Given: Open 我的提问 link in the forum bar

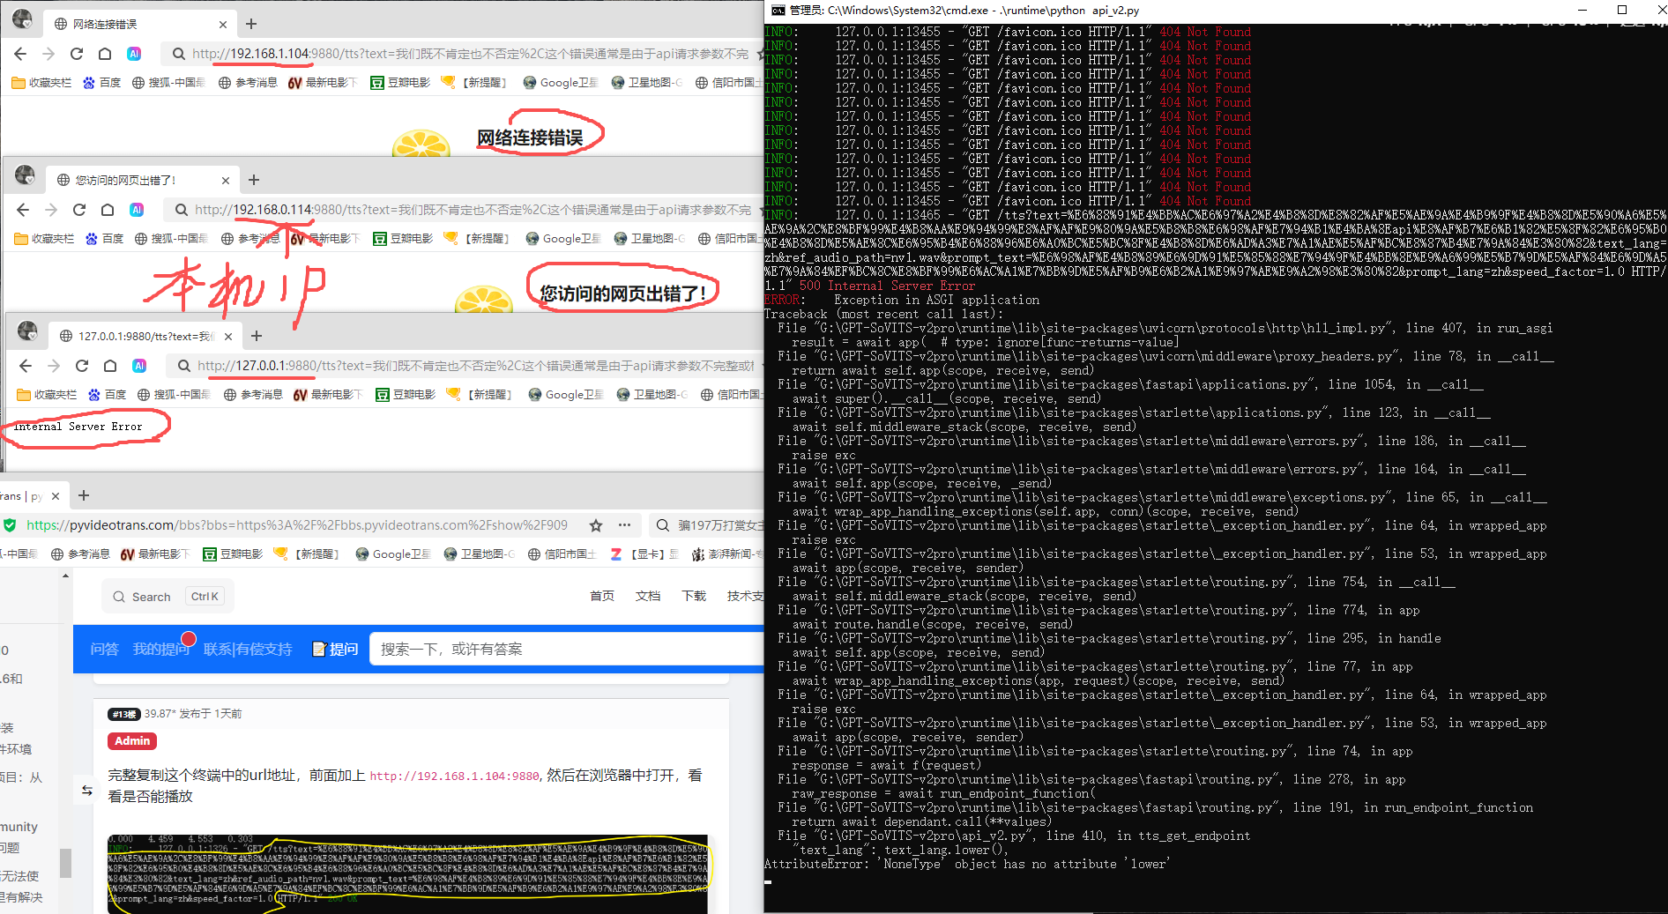Looking at the screenshot, I should (160, 650).
